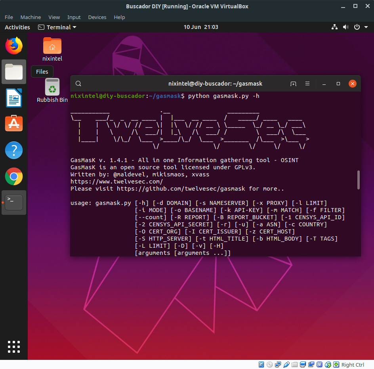Close the terminal with the orange X
The image size is (374, 369).
(x=352, y=84)
